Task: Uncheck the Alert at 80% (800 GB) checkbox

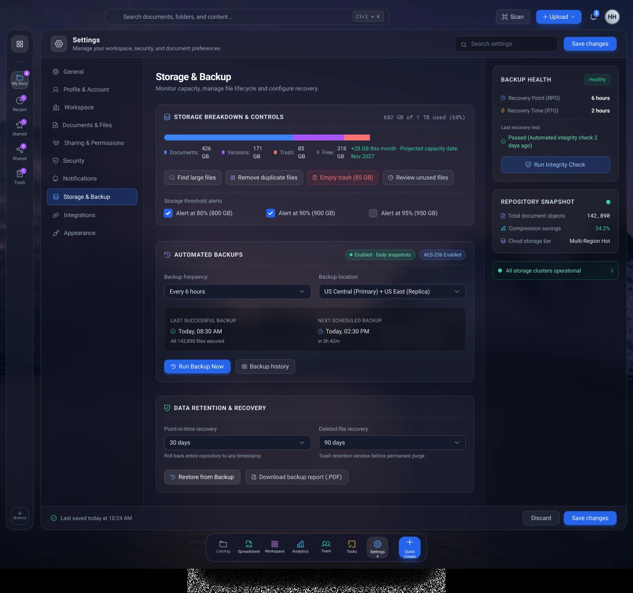Action: [168, 213]
